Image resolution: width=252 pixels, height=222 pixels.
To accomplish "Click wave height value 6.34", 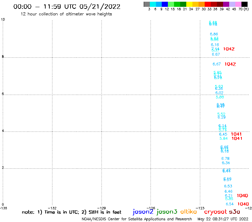I will pyautogui.click(x=226, y=163).
